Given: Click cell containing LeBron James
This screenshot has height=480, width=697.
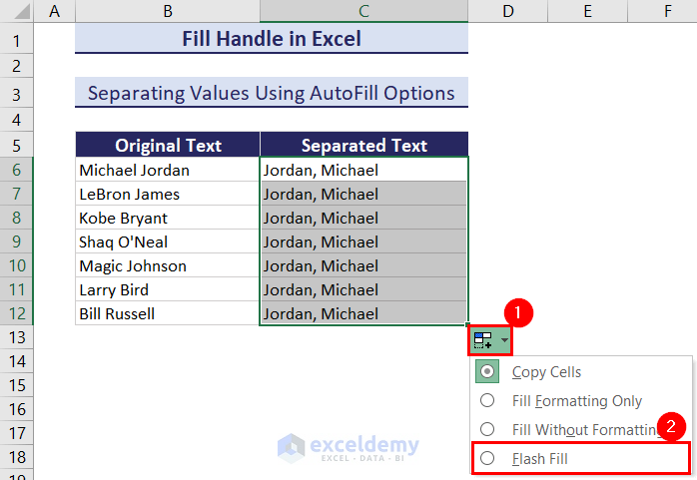Looking at the screenshot, I should 168,194.
